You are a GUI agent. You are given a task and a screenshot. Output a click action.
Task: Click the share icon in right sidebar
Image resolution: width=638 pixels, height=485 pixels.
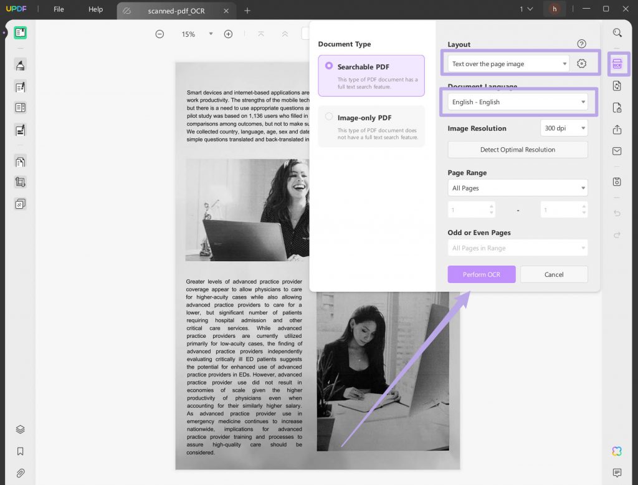click(x=617, y=130)
